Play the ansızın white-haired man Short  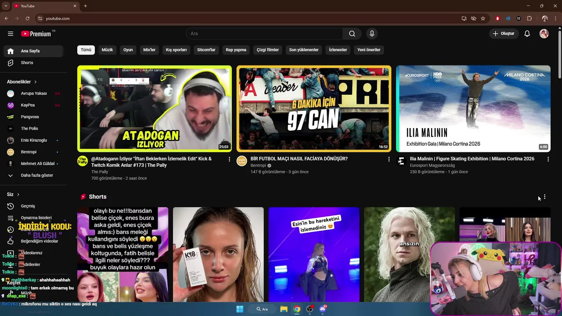pyautogui.click(x=409, y=255)
